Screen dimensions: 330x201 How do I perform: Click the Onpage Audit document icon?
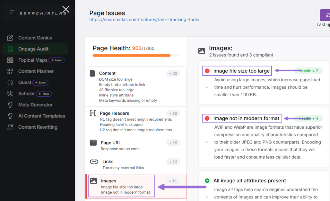[10, 49]
